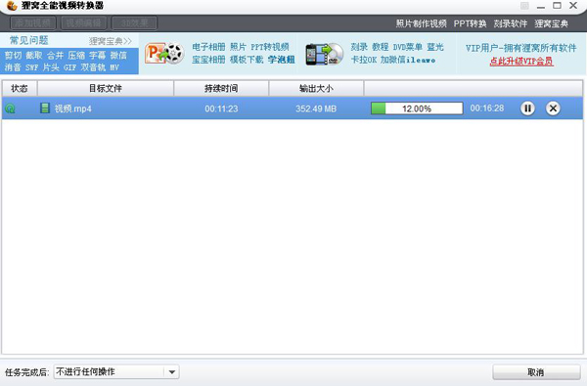
Task: Open the 照片 link in the banner
Action: pyautogui.click(x=238, y=47)
